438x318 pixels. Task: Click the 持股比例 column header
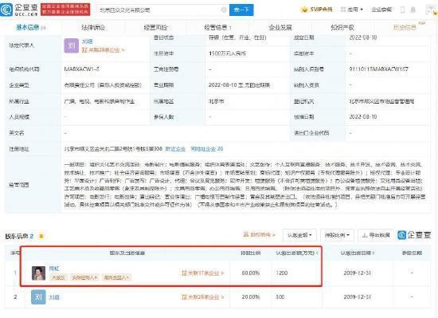click(251, 253)
